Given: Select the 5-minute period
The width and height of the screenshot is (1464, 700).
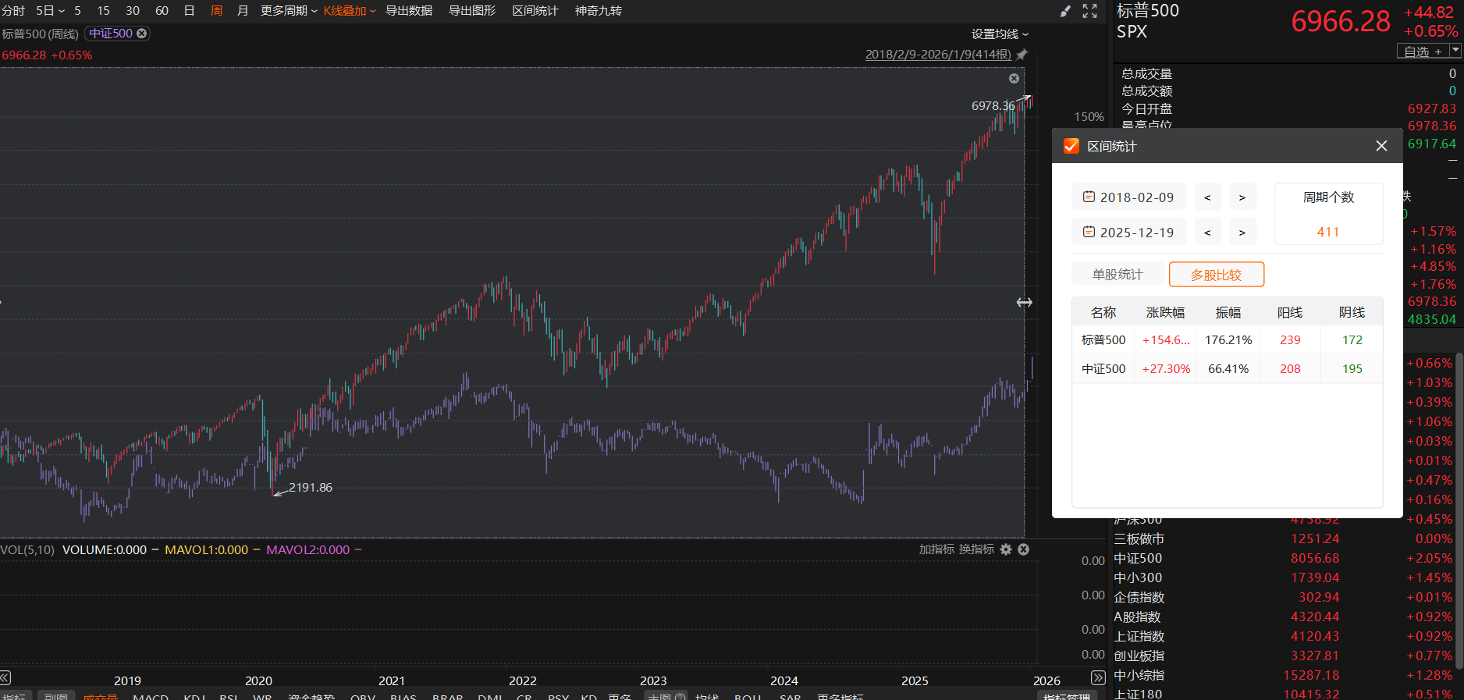Looking at the screenshot, I should tap(77, 11).
